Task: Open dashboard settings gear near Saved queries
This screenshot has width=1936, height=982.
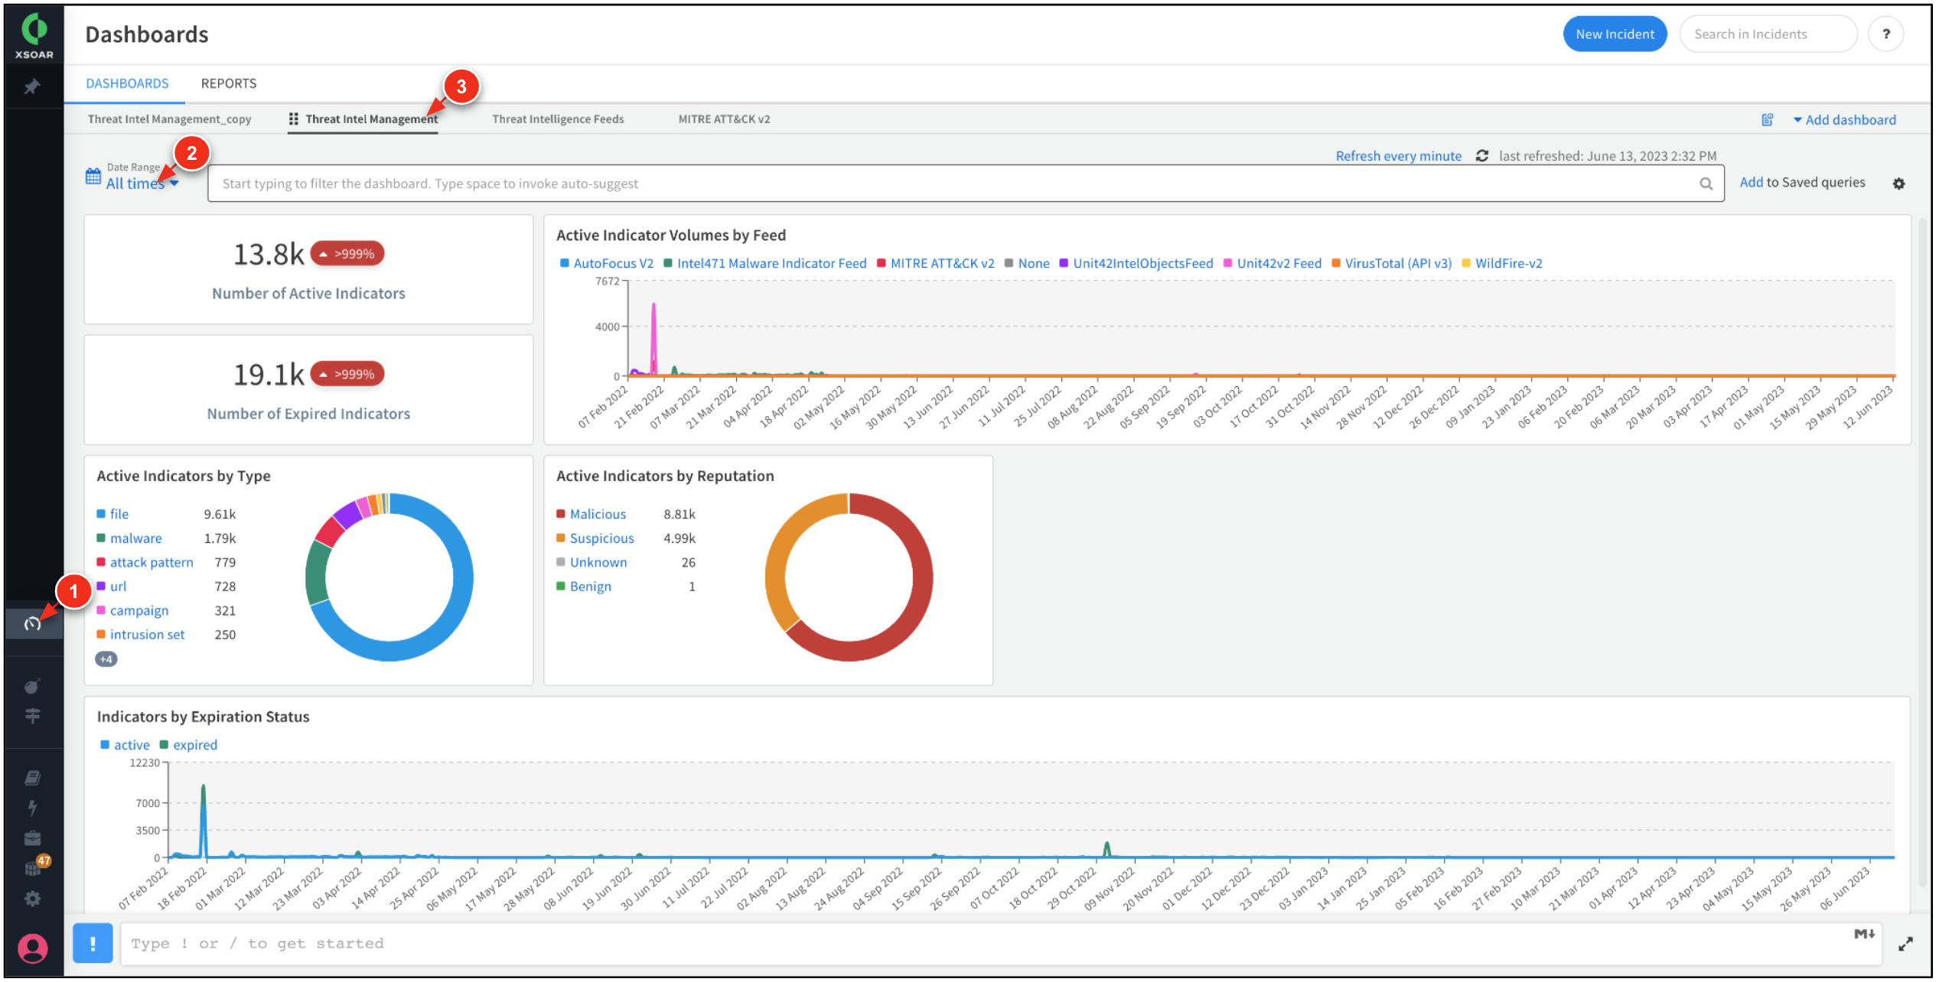Action: pyautogui.click(x=1899, y=184)
